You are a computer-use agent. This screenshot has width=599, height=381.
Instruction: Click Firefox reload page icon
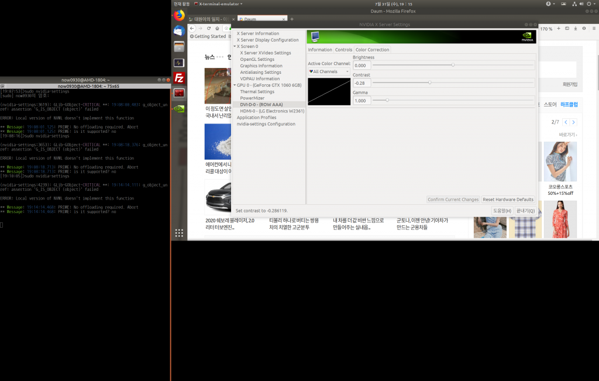pyautogui.click(x=209, y=28)
